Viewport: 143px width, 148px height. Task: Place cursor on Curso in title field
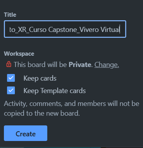click(x=38, y=30)
